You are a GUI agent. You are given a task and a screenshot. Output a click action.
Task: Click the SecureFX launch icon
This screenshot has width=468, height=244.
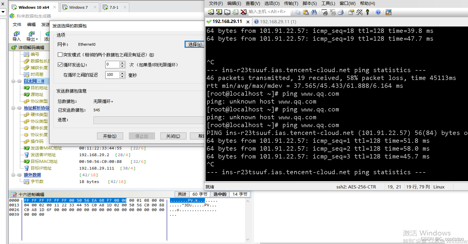click(x=389, y=12)
